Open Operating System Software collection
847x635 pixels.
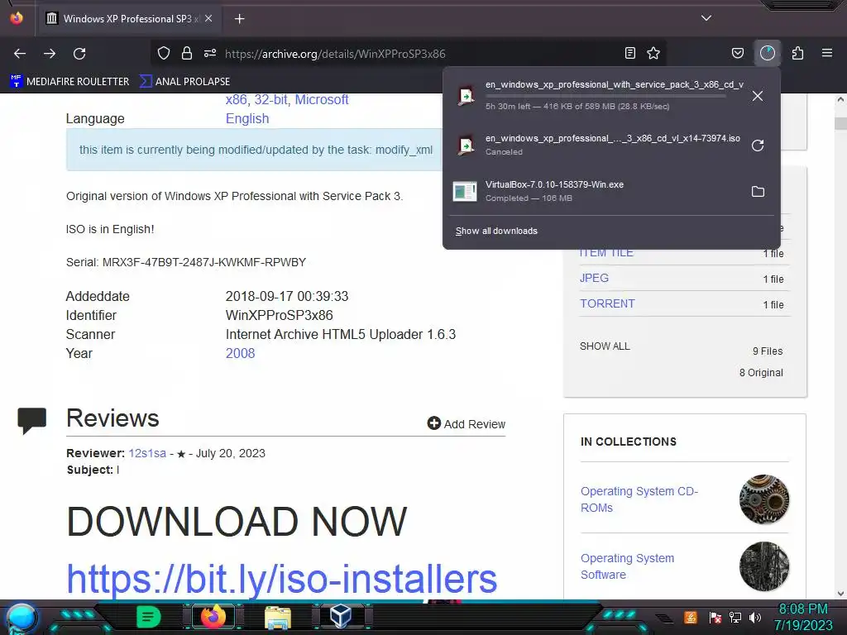pos(627,566)
